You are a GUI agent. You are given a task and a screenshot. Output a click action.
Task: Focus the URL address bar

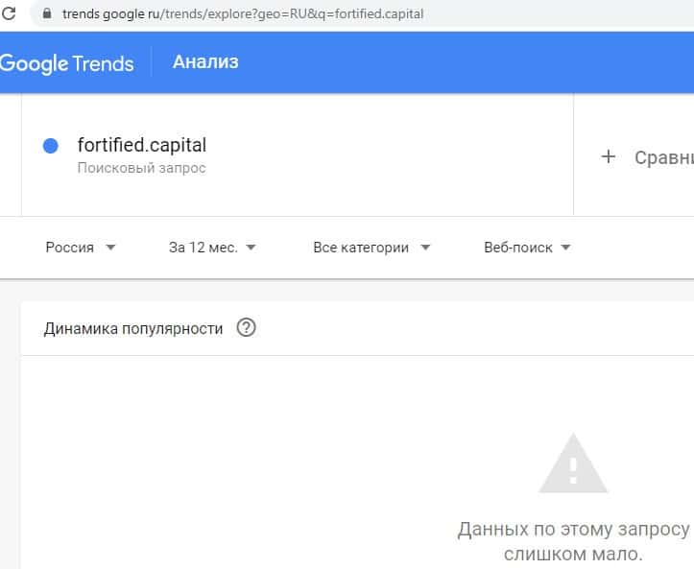(288, 14)
